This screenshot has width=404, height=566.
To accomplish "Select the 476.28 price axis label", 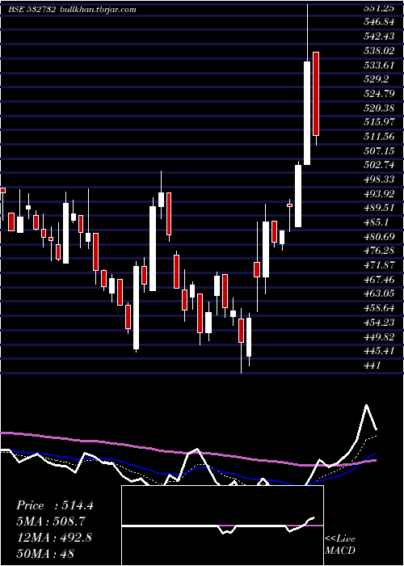I will point(379,251).
